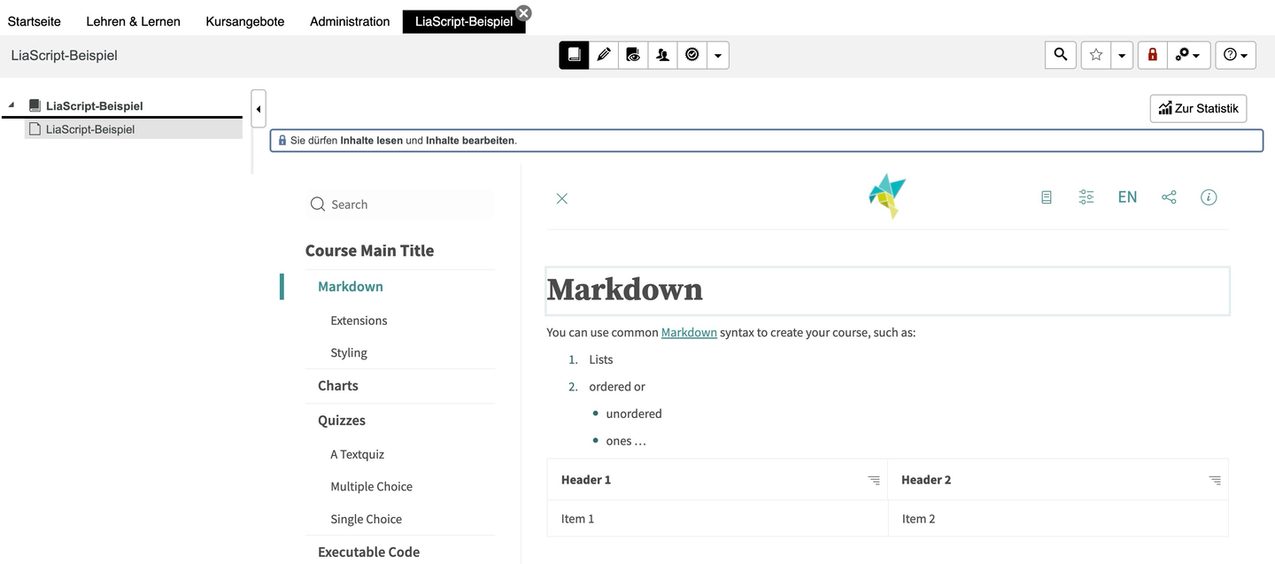Click the assessment badge icon in toolbar
This screenshot has height=564, width=1275.
coord(692,55)
